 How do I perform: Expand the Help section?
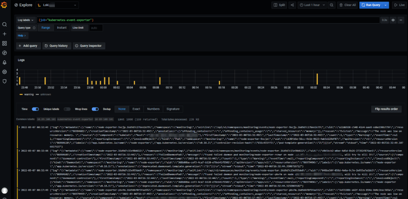[22, 36]
